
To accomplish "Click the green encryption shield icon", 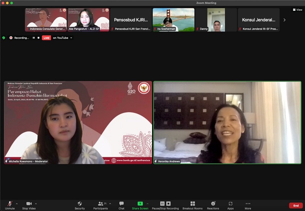I will tap(3, 38).
